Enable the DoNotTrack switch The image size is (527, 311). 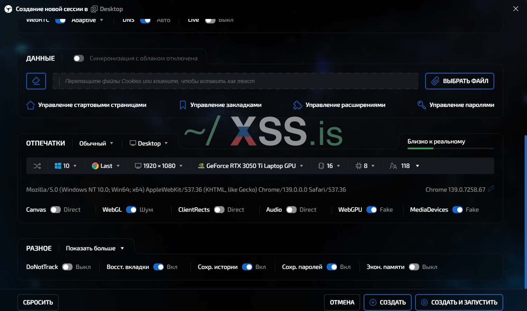tap(67, 267)
